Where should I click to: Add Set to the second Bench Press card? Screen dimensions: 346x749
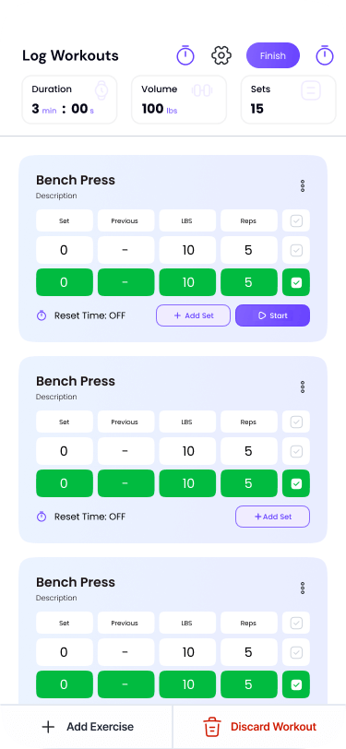click(272, 517)
